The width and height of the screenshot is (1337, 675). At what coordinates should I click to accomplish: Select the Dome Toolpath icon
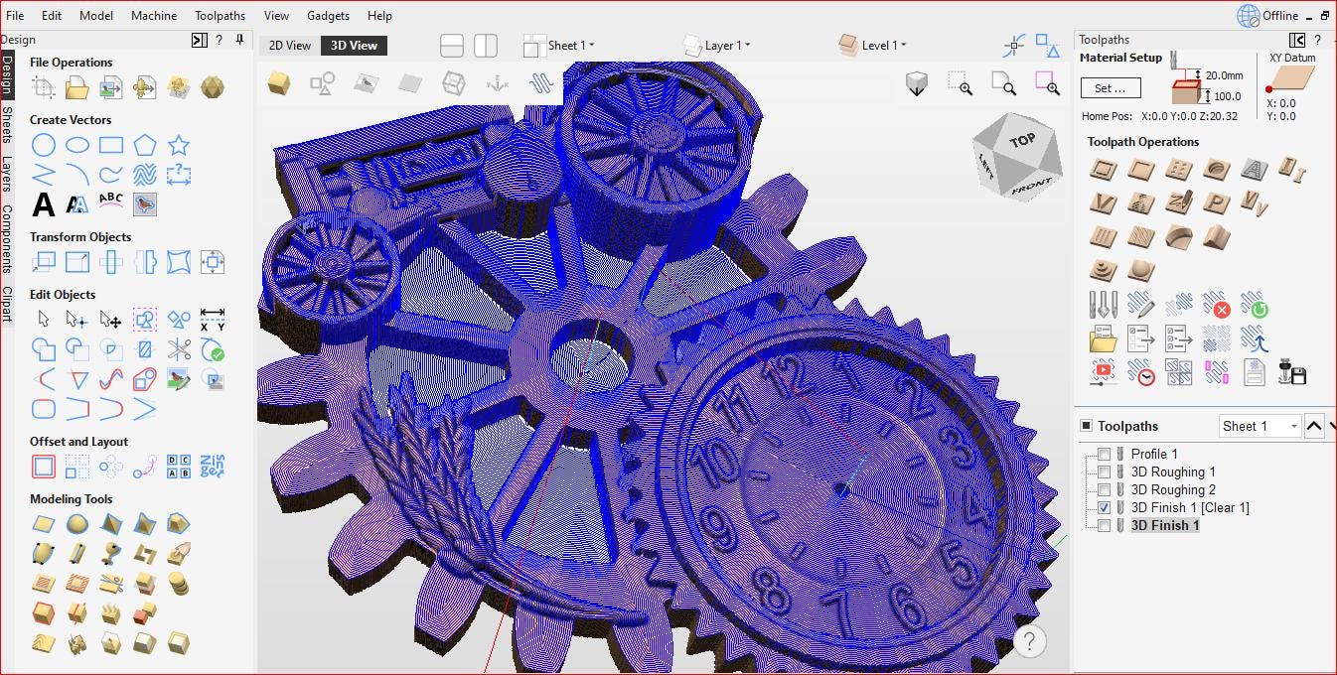(1142, 270)
